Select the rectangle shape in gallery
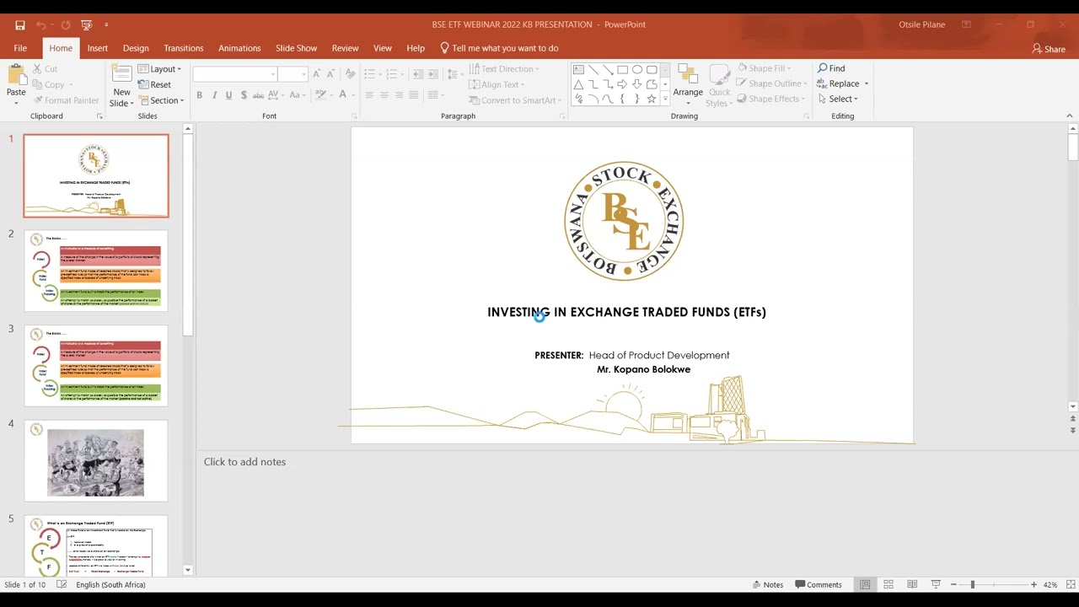This screenshot has width=1079, height=607. pyautogui.click(x=622, y=69)
